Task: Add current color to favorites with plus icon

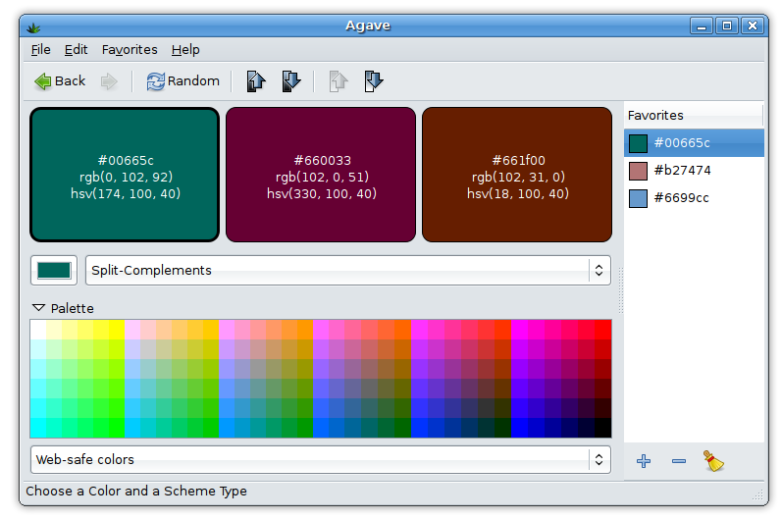Action: pyautogui.click(x=644, y=461)
